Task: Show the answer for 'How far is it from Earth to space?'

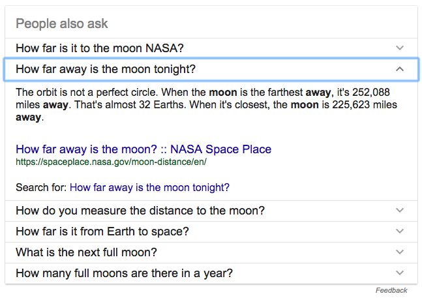Action: pos(102,231)
